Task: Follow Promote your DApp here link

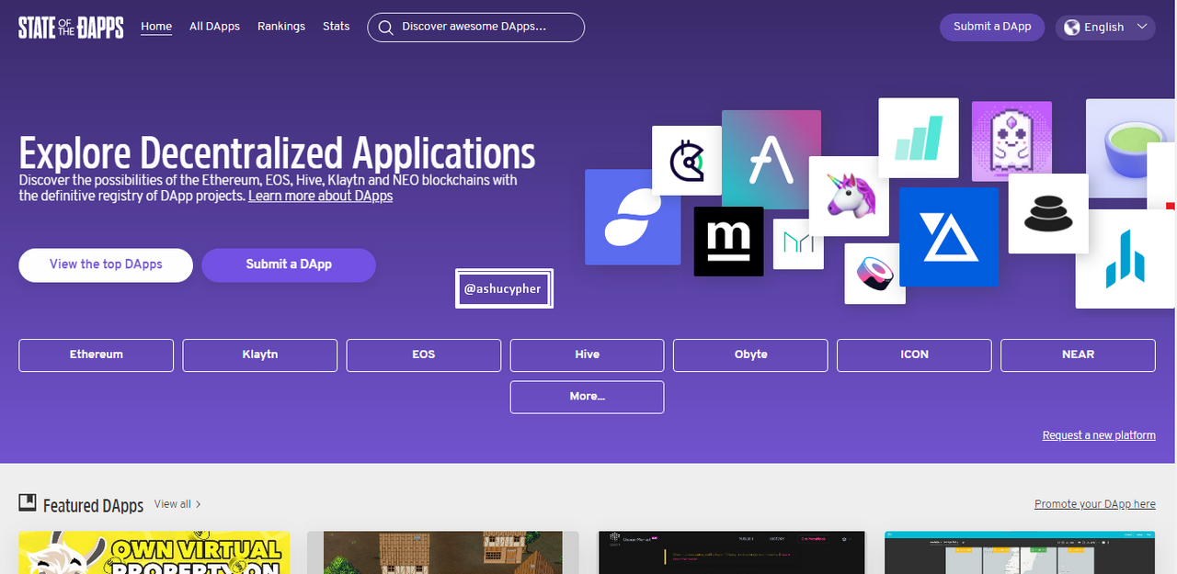Action: (x=1095, y=504)
